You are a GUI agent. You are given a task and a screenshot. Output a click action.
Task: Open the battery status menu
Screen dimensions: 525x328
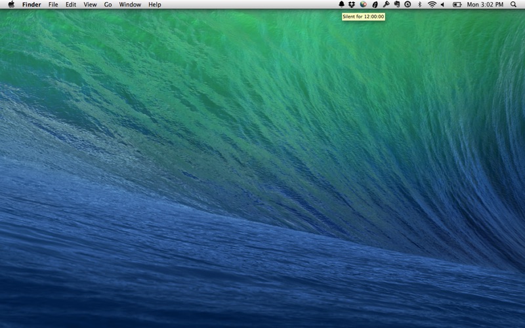coord(457,5)
